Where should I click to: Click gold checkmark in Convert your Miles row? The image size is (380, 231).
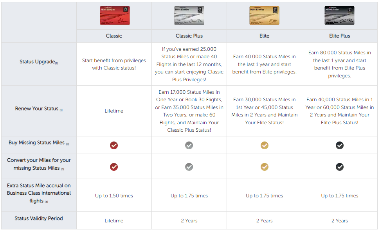(x=265, y=167)
